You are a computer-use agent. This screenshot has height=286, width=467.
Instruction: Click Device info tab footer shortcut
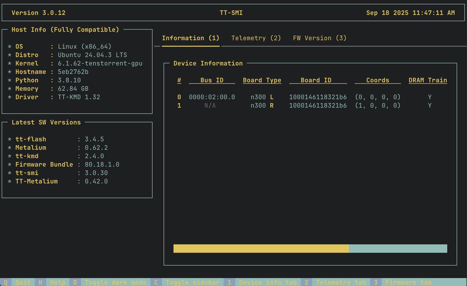(x=268, y=283)
